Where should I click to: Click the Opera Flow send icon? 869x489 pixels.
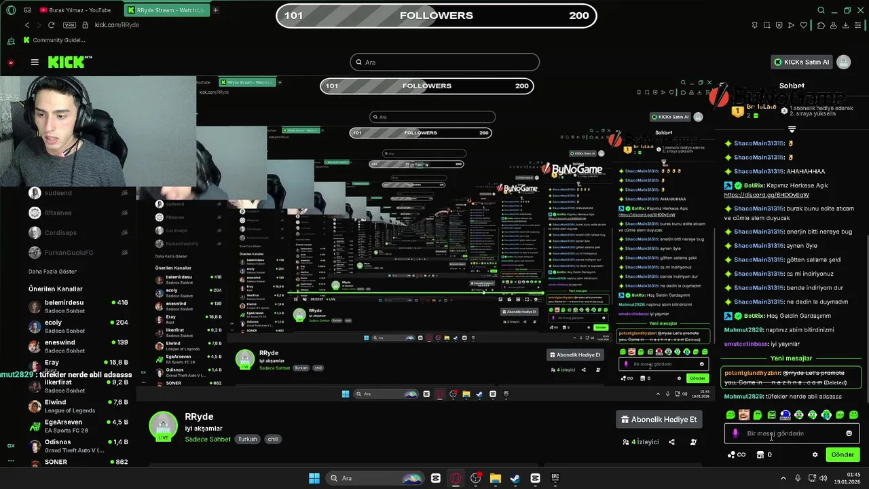pyautogui.click(x=791, y=25)
